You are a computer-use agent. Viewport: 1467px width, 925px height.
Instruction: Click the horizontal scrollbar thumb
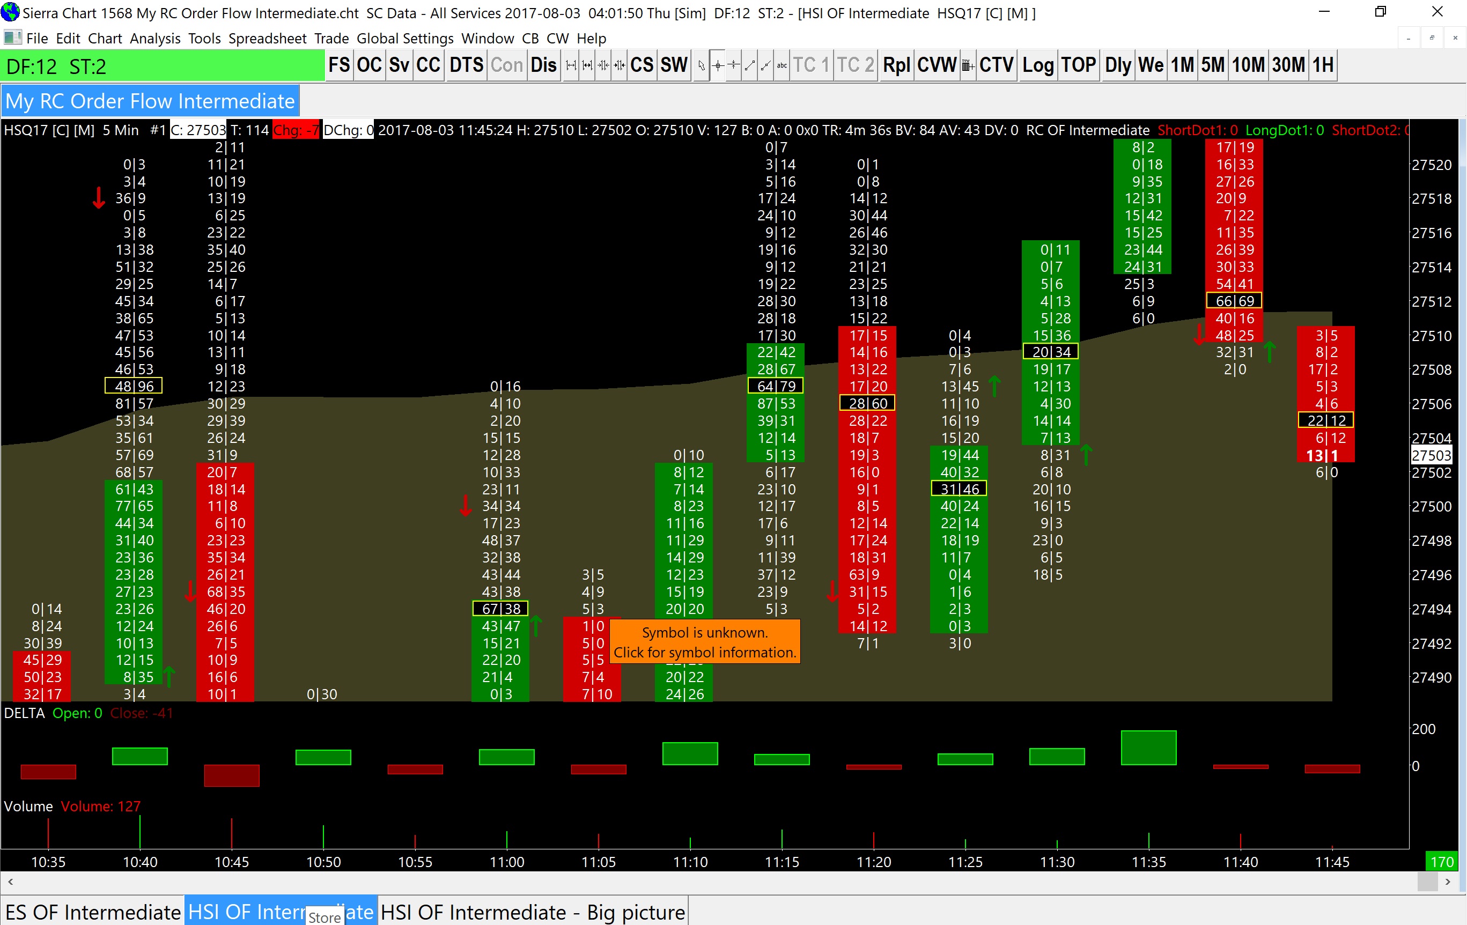point(1427,881)
